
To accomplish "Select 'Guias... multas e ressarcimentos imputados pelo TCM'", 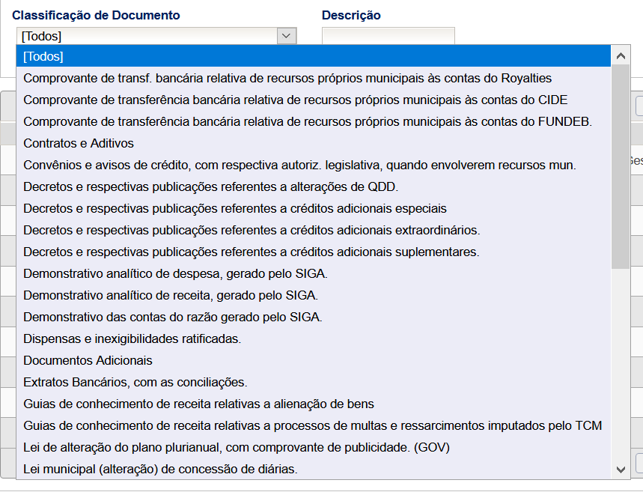I will tap(314, 426).
